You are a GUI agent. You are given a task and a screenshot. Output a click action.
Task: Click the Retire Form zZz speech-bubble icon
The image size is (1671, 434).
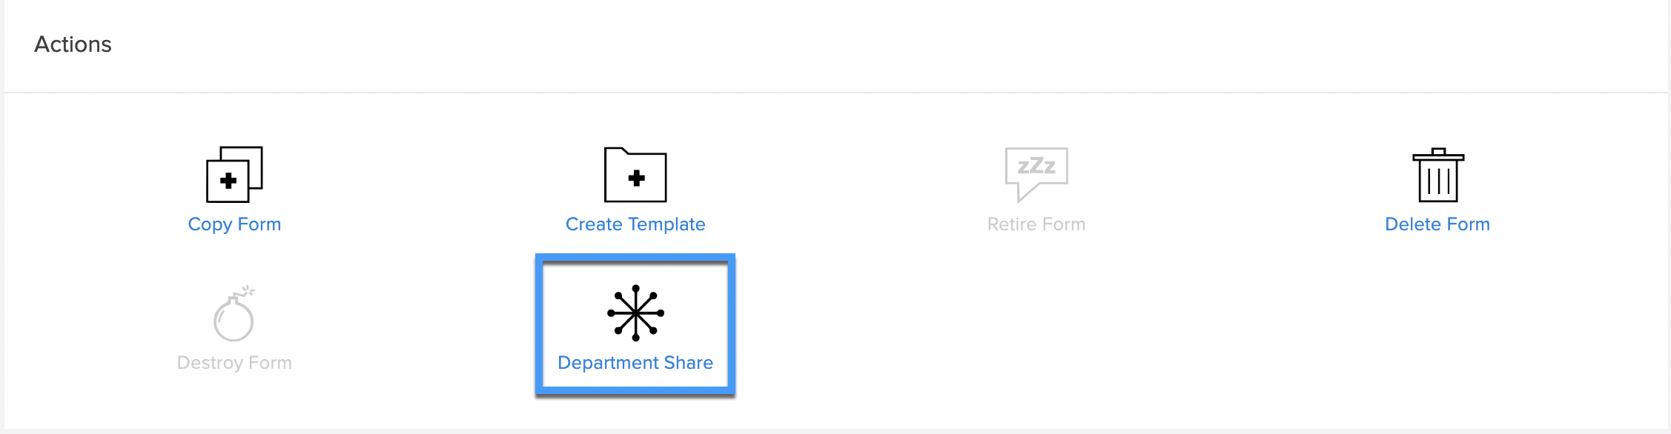pyautogui.click(x=1036, y=174)
